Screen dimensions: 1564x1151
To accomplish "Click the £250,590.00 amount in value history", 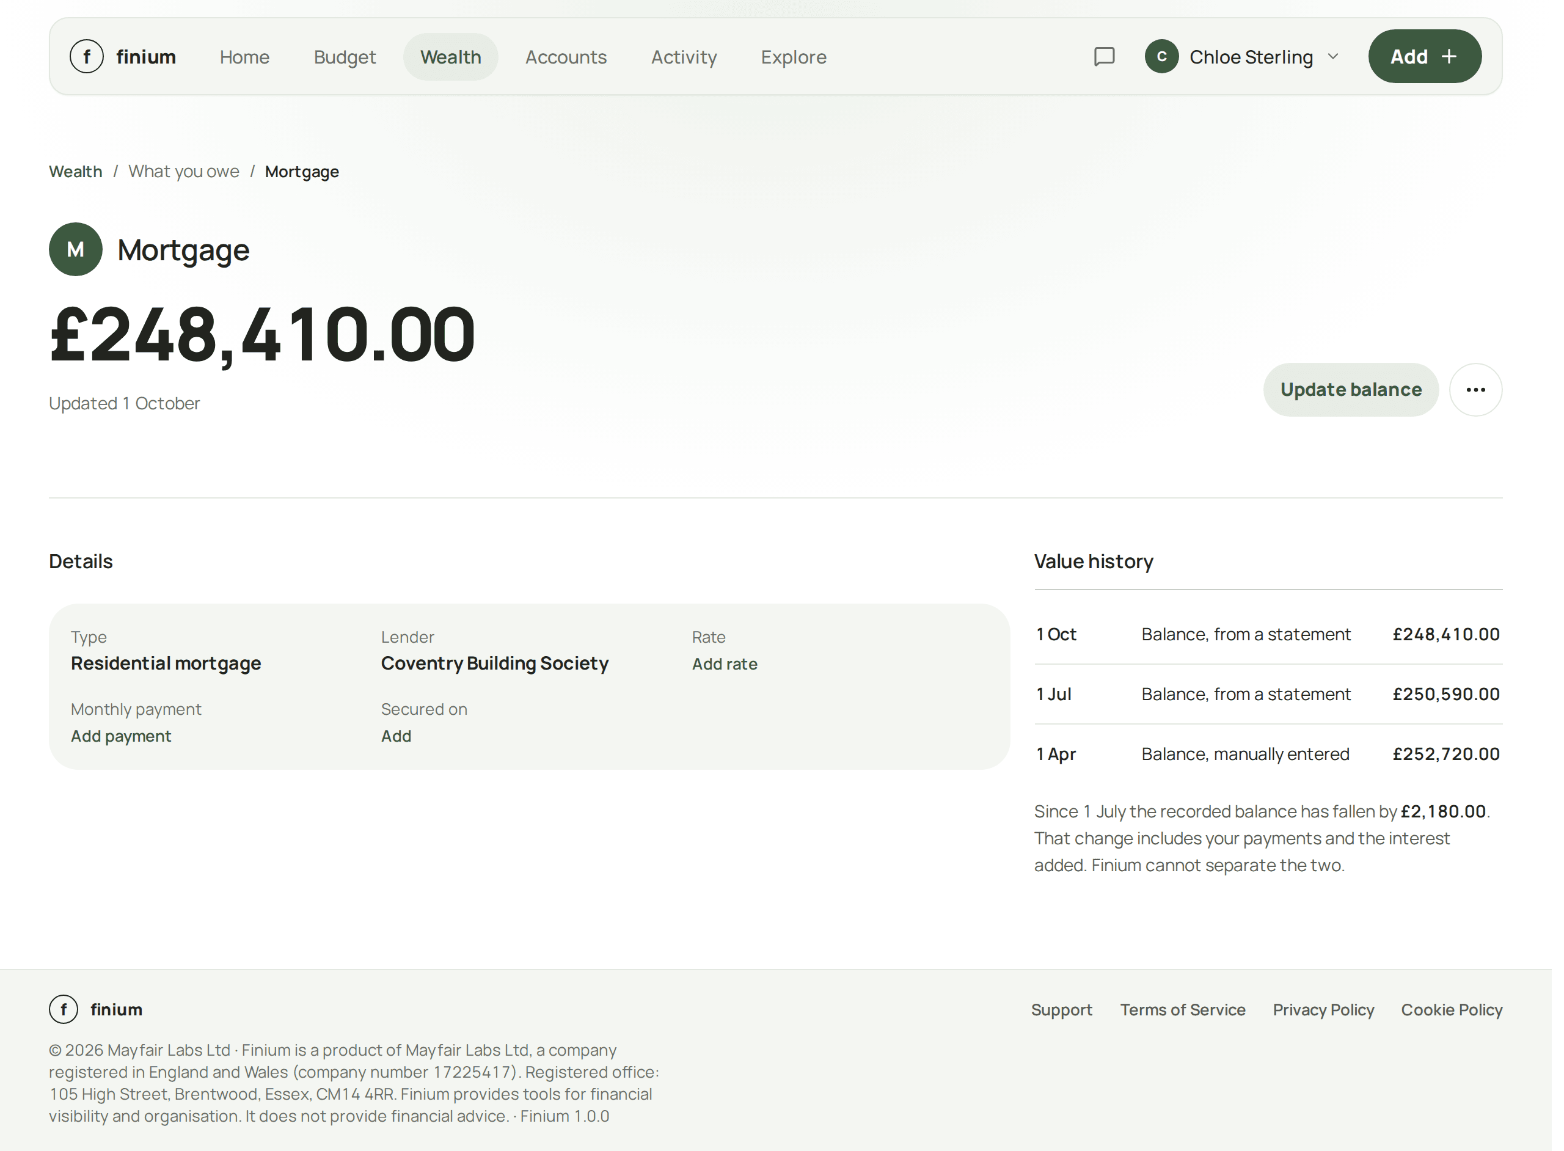I will (x=1445, y=694).
